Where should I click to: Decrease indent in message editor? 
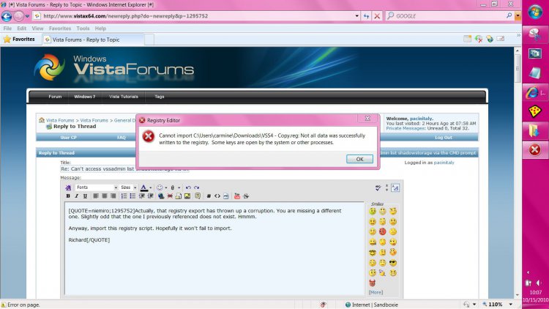pos(141,196)
